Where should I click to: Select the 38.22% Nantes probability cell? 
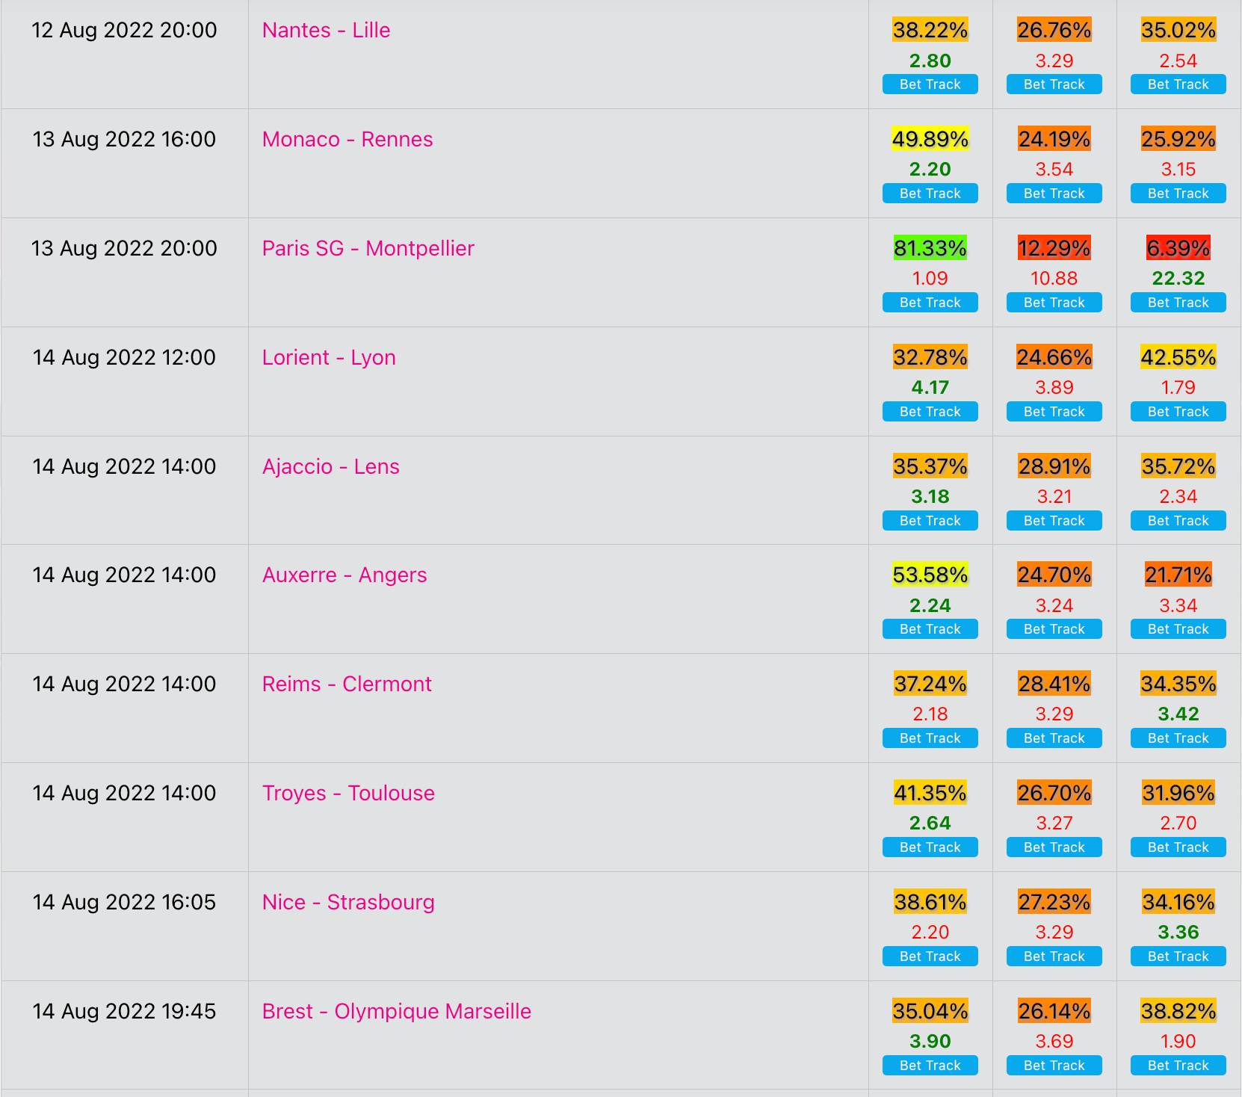[x=930, y=30]
